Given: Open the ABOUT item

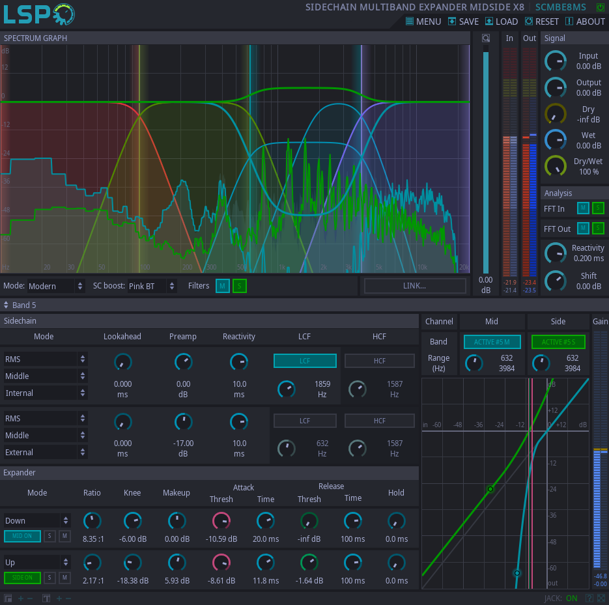Looking at the screenshot, I should 585,21.
